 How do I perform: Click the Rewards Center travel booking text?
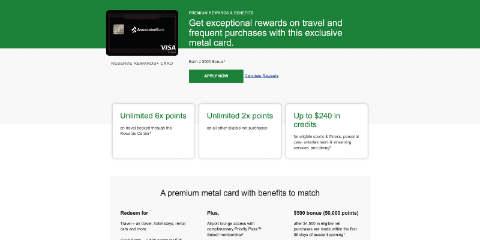click(x=146, y=130)
